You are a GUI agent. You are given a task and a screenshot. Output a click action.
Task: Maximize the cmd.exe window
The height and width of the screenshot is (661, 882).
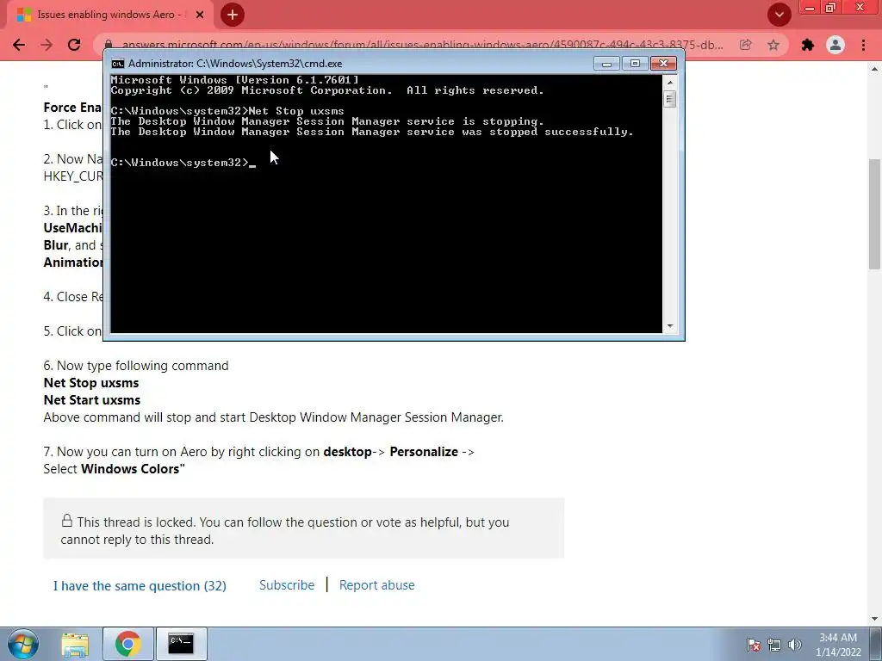[x=635, y=64]
